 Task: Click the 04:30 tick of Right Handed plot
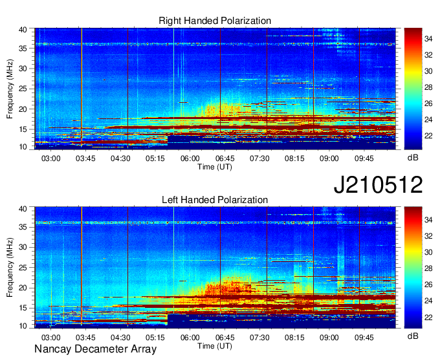pos(120,158)
